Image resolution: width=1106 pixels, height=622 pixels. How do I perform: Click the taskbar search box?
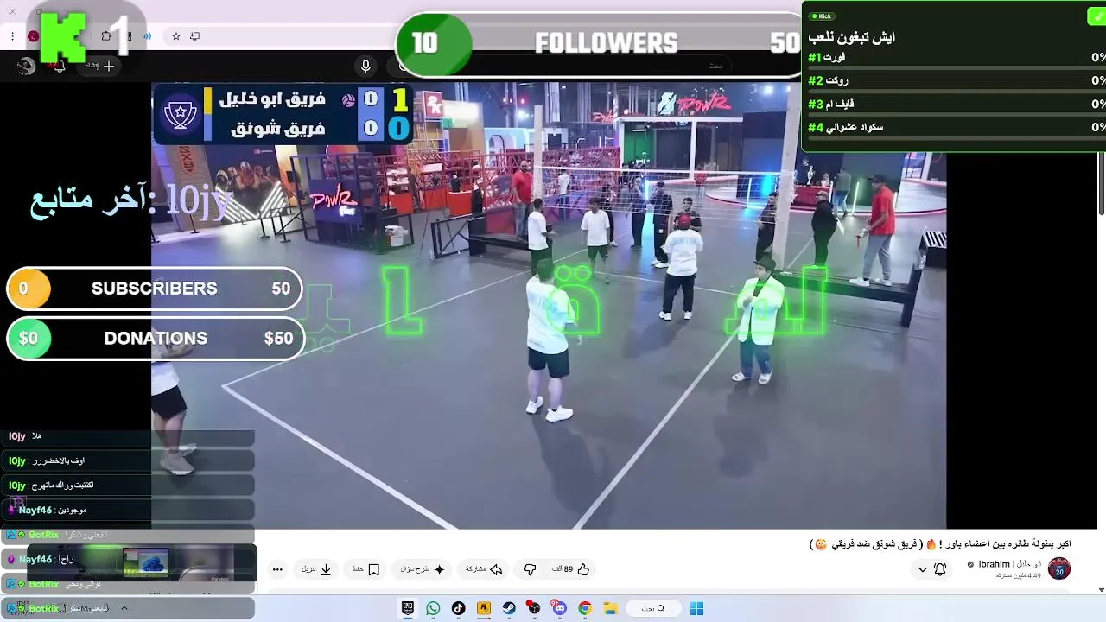[652, 608]
